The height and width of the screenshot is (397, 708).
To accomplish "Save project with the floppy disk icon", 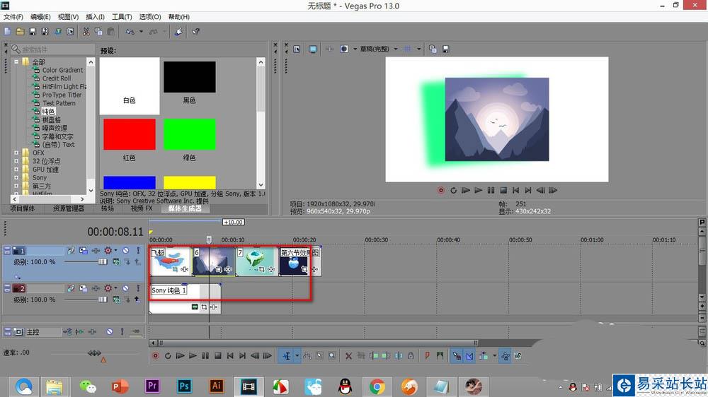I will 32,32.
